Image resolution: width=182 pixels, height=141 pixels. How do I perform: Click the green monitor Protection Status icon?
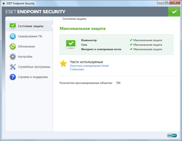click(12, 26)
